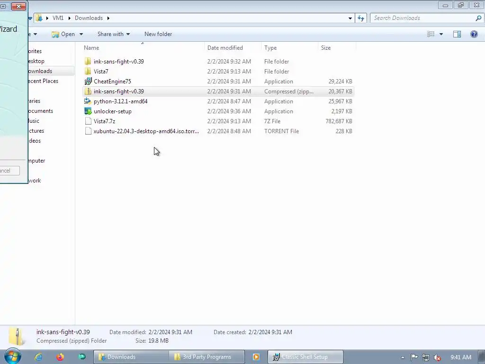
Task: Click the teal taskbar icon next to Firefox
Action: [x=82, y=356]
